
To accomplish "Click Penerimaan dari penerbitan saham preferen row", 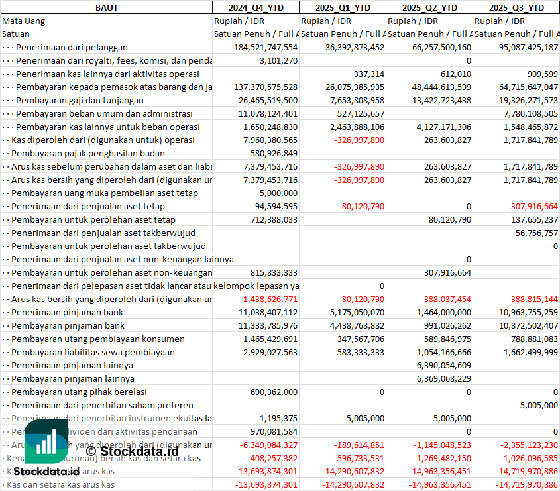I will tap(102, 405).
